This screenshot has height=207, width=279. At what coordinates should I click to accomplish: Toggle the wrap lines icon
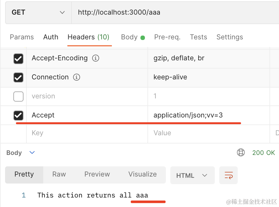pyautogui.click(x=228, y=175)
